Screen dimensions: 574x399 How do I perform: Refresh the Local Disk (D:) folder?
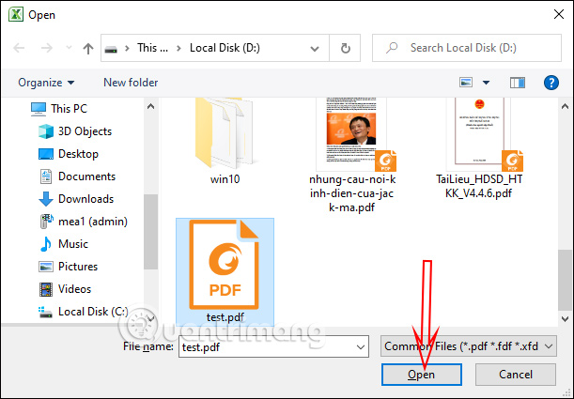(345, 48)
